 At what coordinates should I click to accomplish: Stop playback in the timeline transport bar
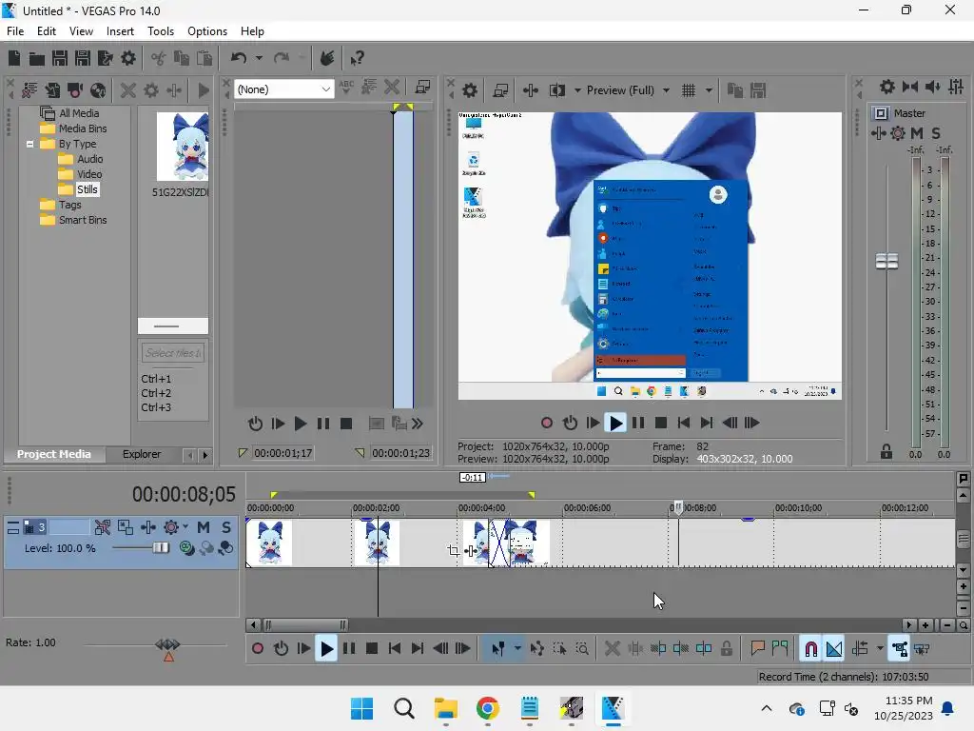[372, 649]
